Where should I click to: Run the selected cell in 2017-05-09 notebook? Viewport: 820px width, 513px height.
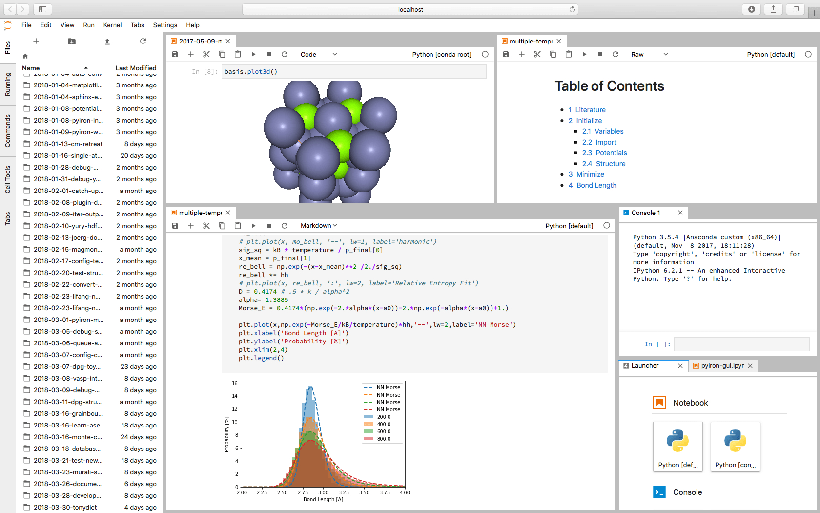[x=253, y=54]
